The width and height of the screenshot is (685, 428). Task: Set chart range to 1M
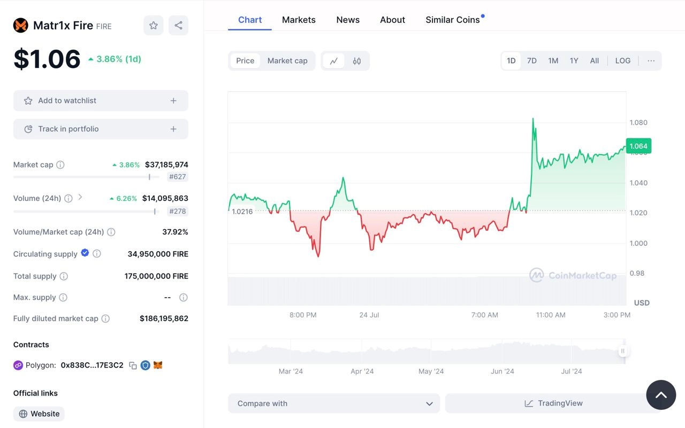553,61
